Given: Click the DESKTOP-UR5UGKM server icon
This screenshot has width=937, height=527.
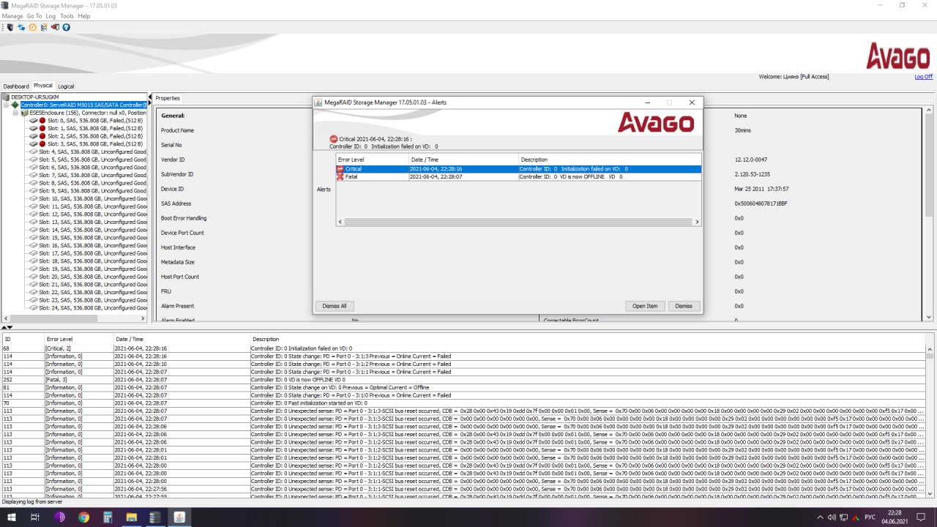Looking at the screenshot, I should click(x=7, y=97).
